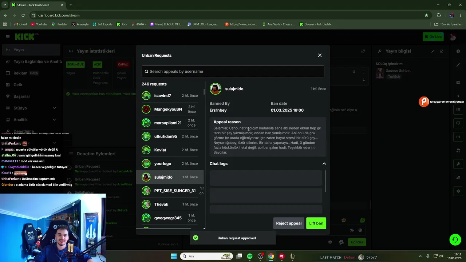Expand the Stüdyo submenu chevron
This screenshot has width=466, height=262.
pos(54,108)
